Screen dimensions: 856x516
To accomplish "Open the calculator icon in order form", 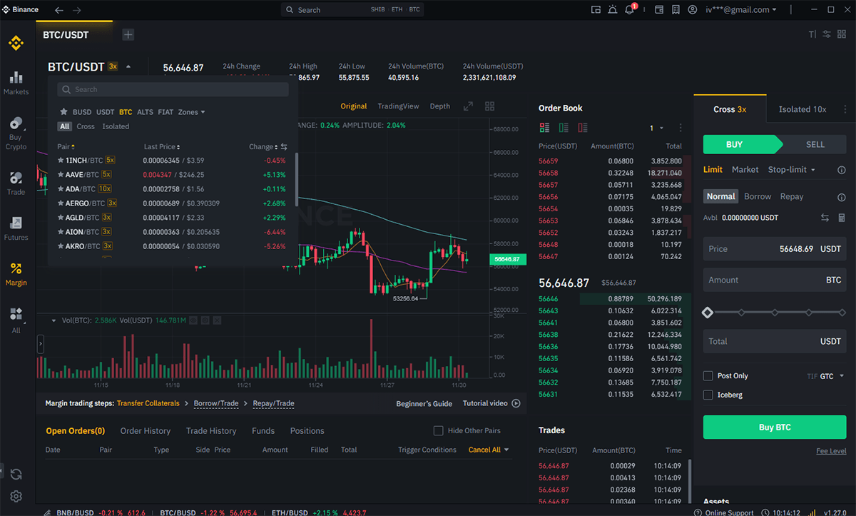I will pyautogui.click(x=842, y=218).
